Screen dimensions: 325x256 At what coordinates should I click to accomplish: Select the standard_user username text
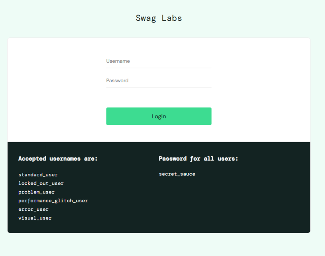tap(38, 175)
